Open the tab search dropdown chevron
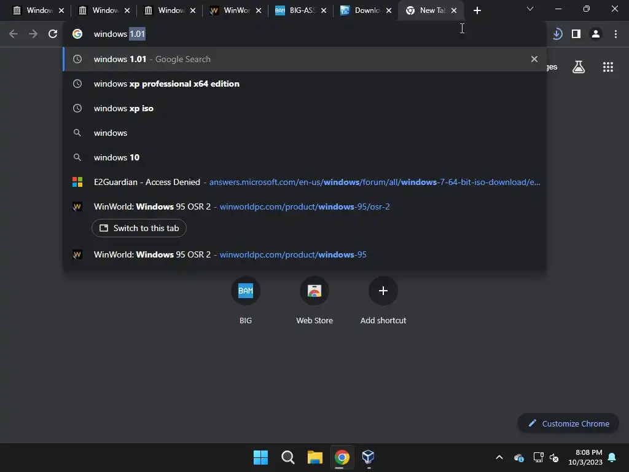Viewport: 629px width, 472px height. point(530,9)
